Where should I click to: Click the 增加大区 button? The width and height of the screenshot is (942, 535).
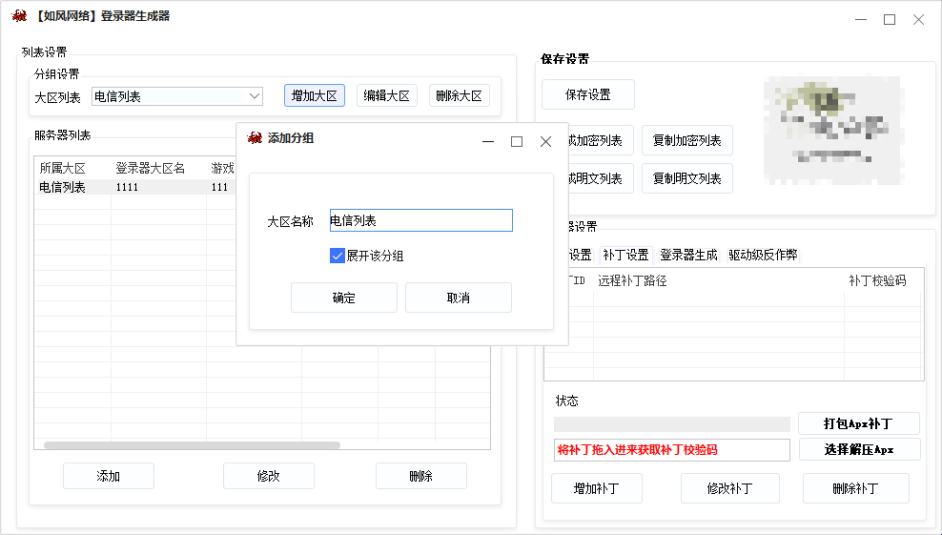click(314, 95)
